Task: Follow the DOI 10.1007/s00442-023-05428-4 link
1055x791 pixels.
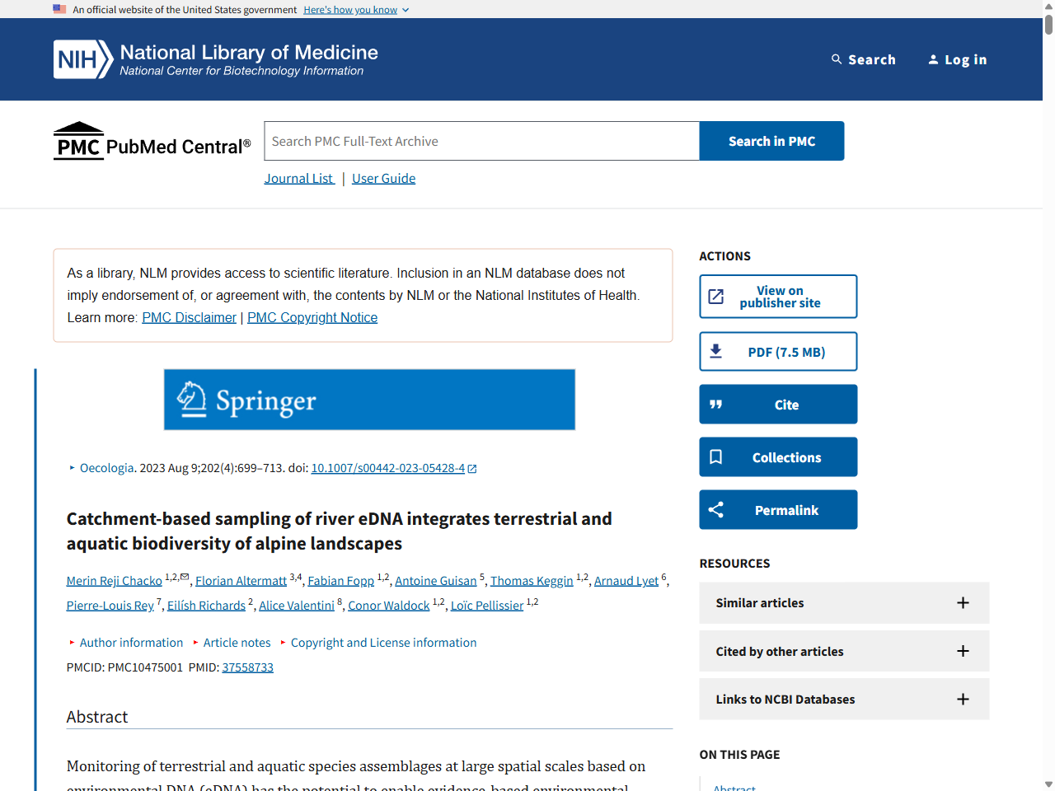Action: tap(388, 468)
